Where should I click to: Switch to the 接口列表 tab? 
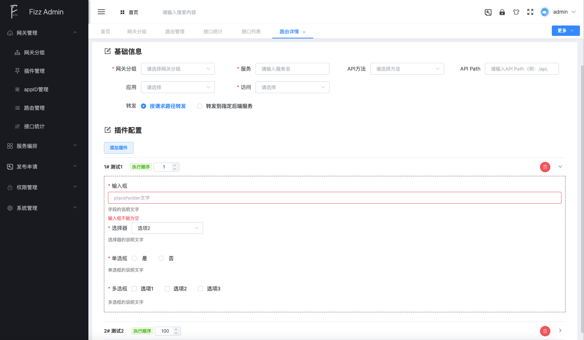pyautogui.click(x=251, y=32)
